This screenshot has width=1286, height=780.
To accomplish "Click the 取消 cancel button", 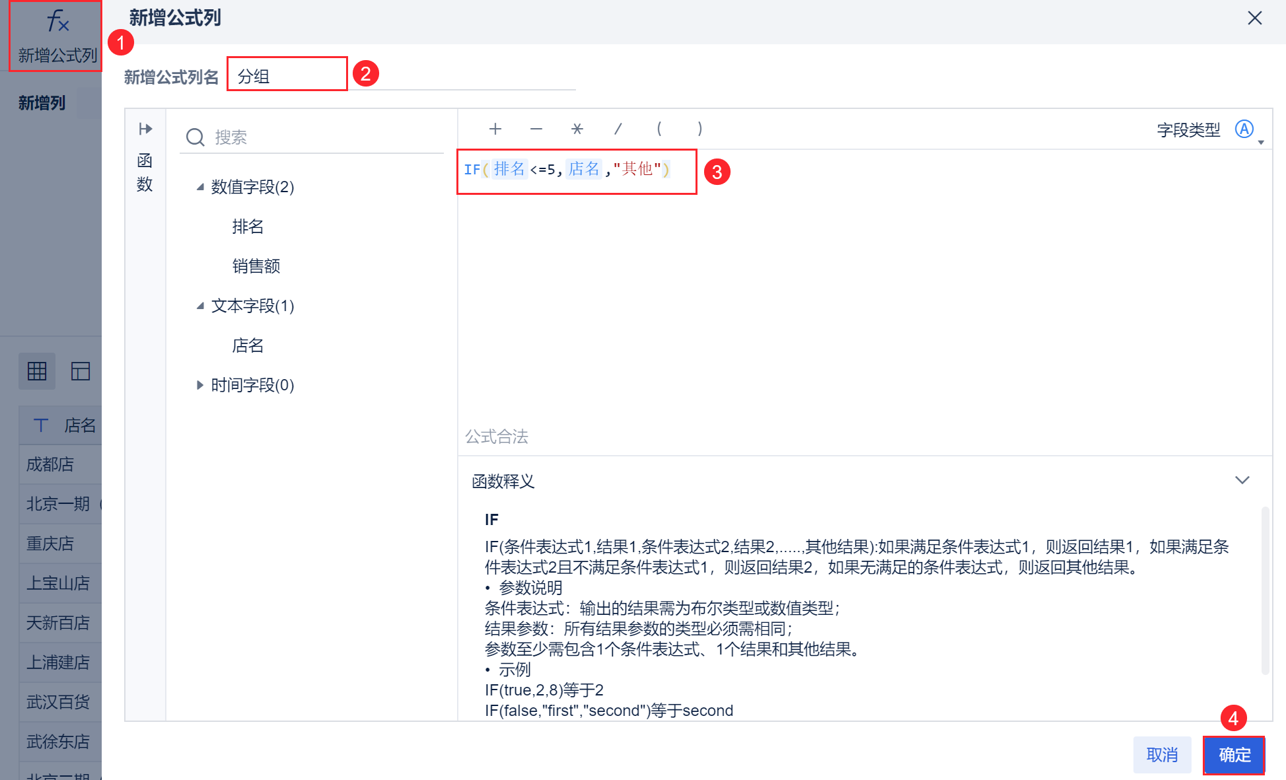I will (1162, 754).
